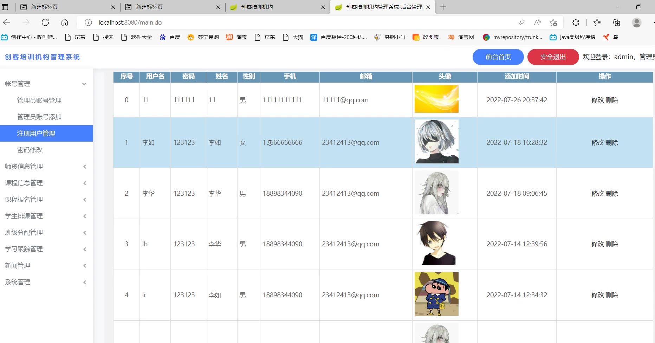Select 管理员账号添加 in the sidebar
Image resolution: width=655 pixels, height=343 pixels.
46,117
